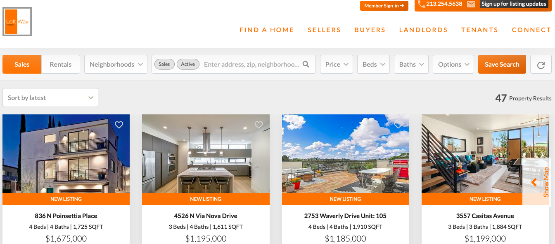This screenshot has width=555, height=244.
Task: Click the address search input field
Action: [x=252, y=64]
